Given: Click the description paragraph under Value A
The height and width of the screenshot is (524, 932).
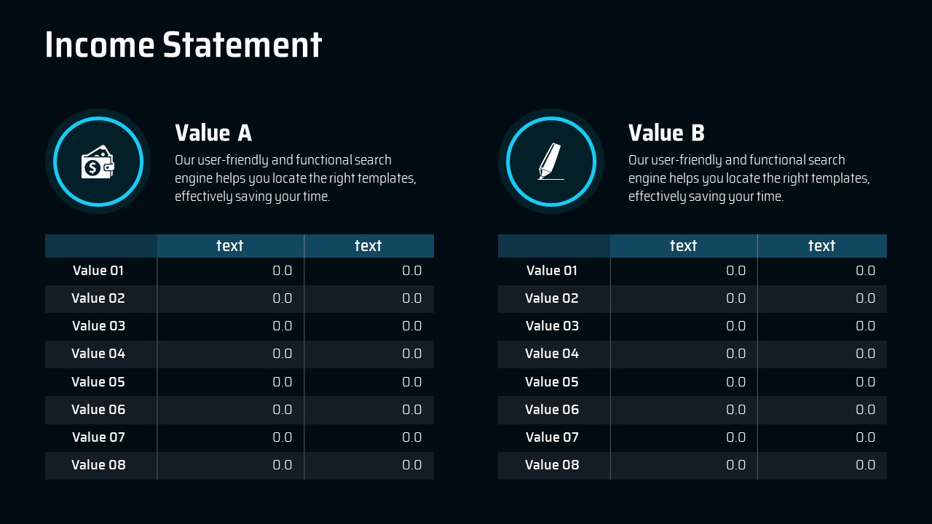Looking at the screenshot, I should click(295, 178).
